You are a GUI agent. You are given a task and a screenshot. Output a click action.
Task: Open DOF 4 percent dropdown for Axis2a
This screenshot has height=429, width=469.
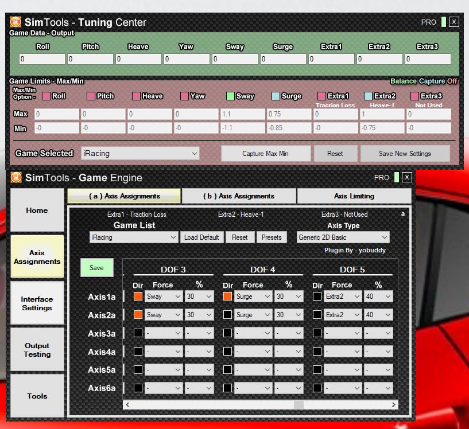[x=289, y=314]
